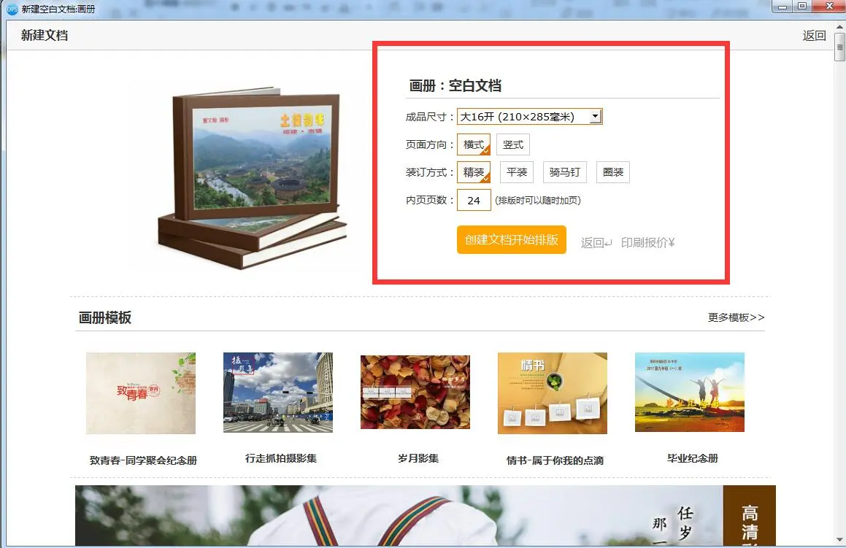The width and height of the screenshot is (846, 548).
Task: Open the 毕业纪念册 template
Action: tap(689, 393)
